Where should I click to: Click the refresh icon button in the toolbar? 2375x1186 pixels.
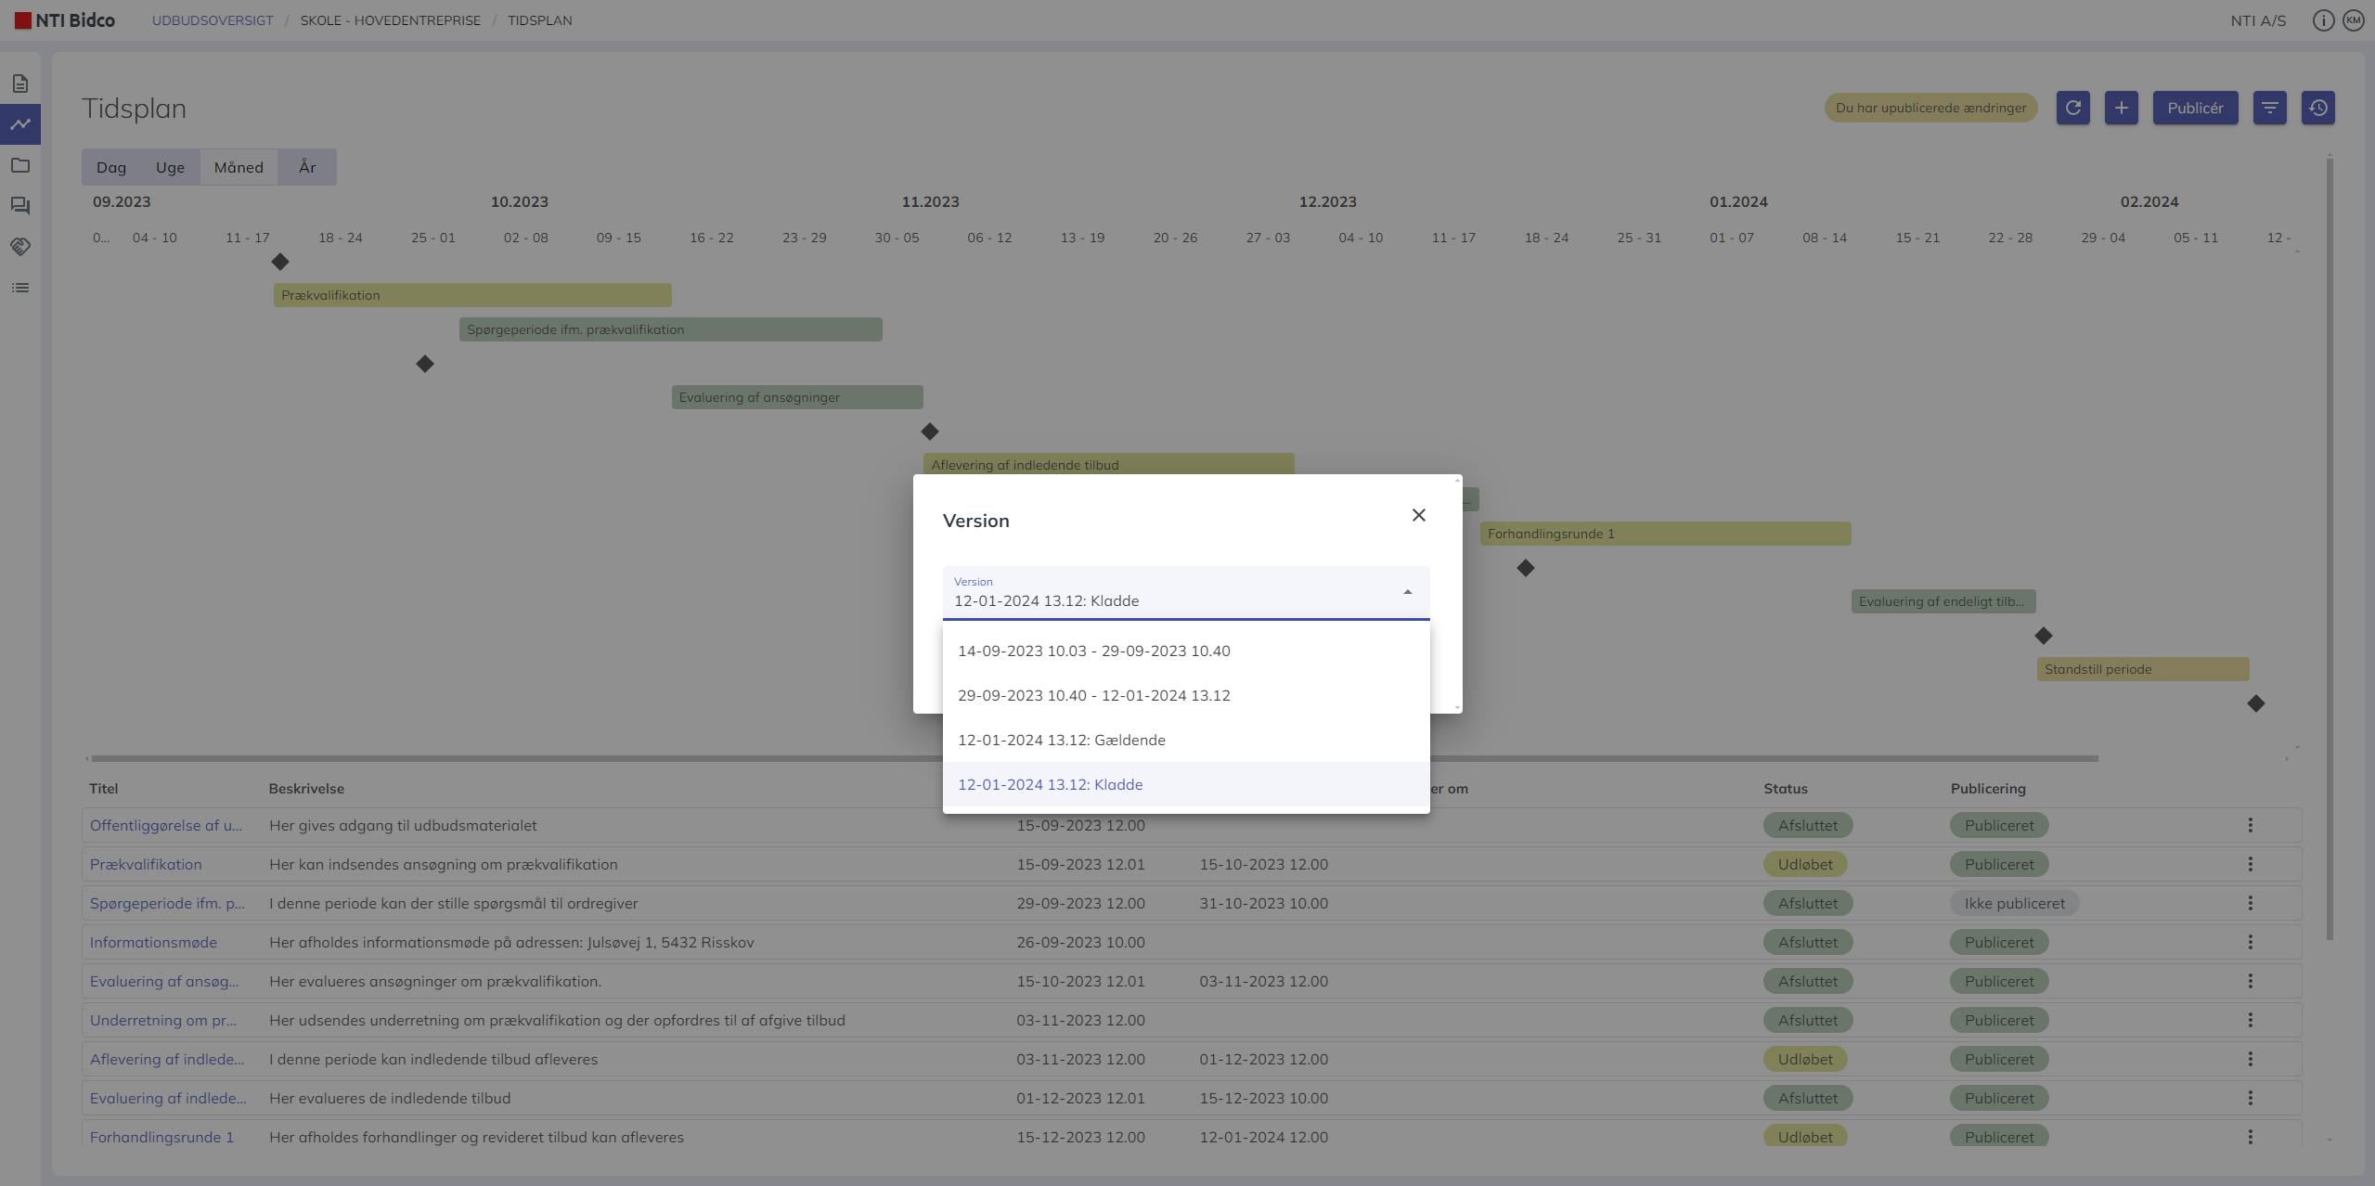pyautogui.click(x=2072, y=108)
